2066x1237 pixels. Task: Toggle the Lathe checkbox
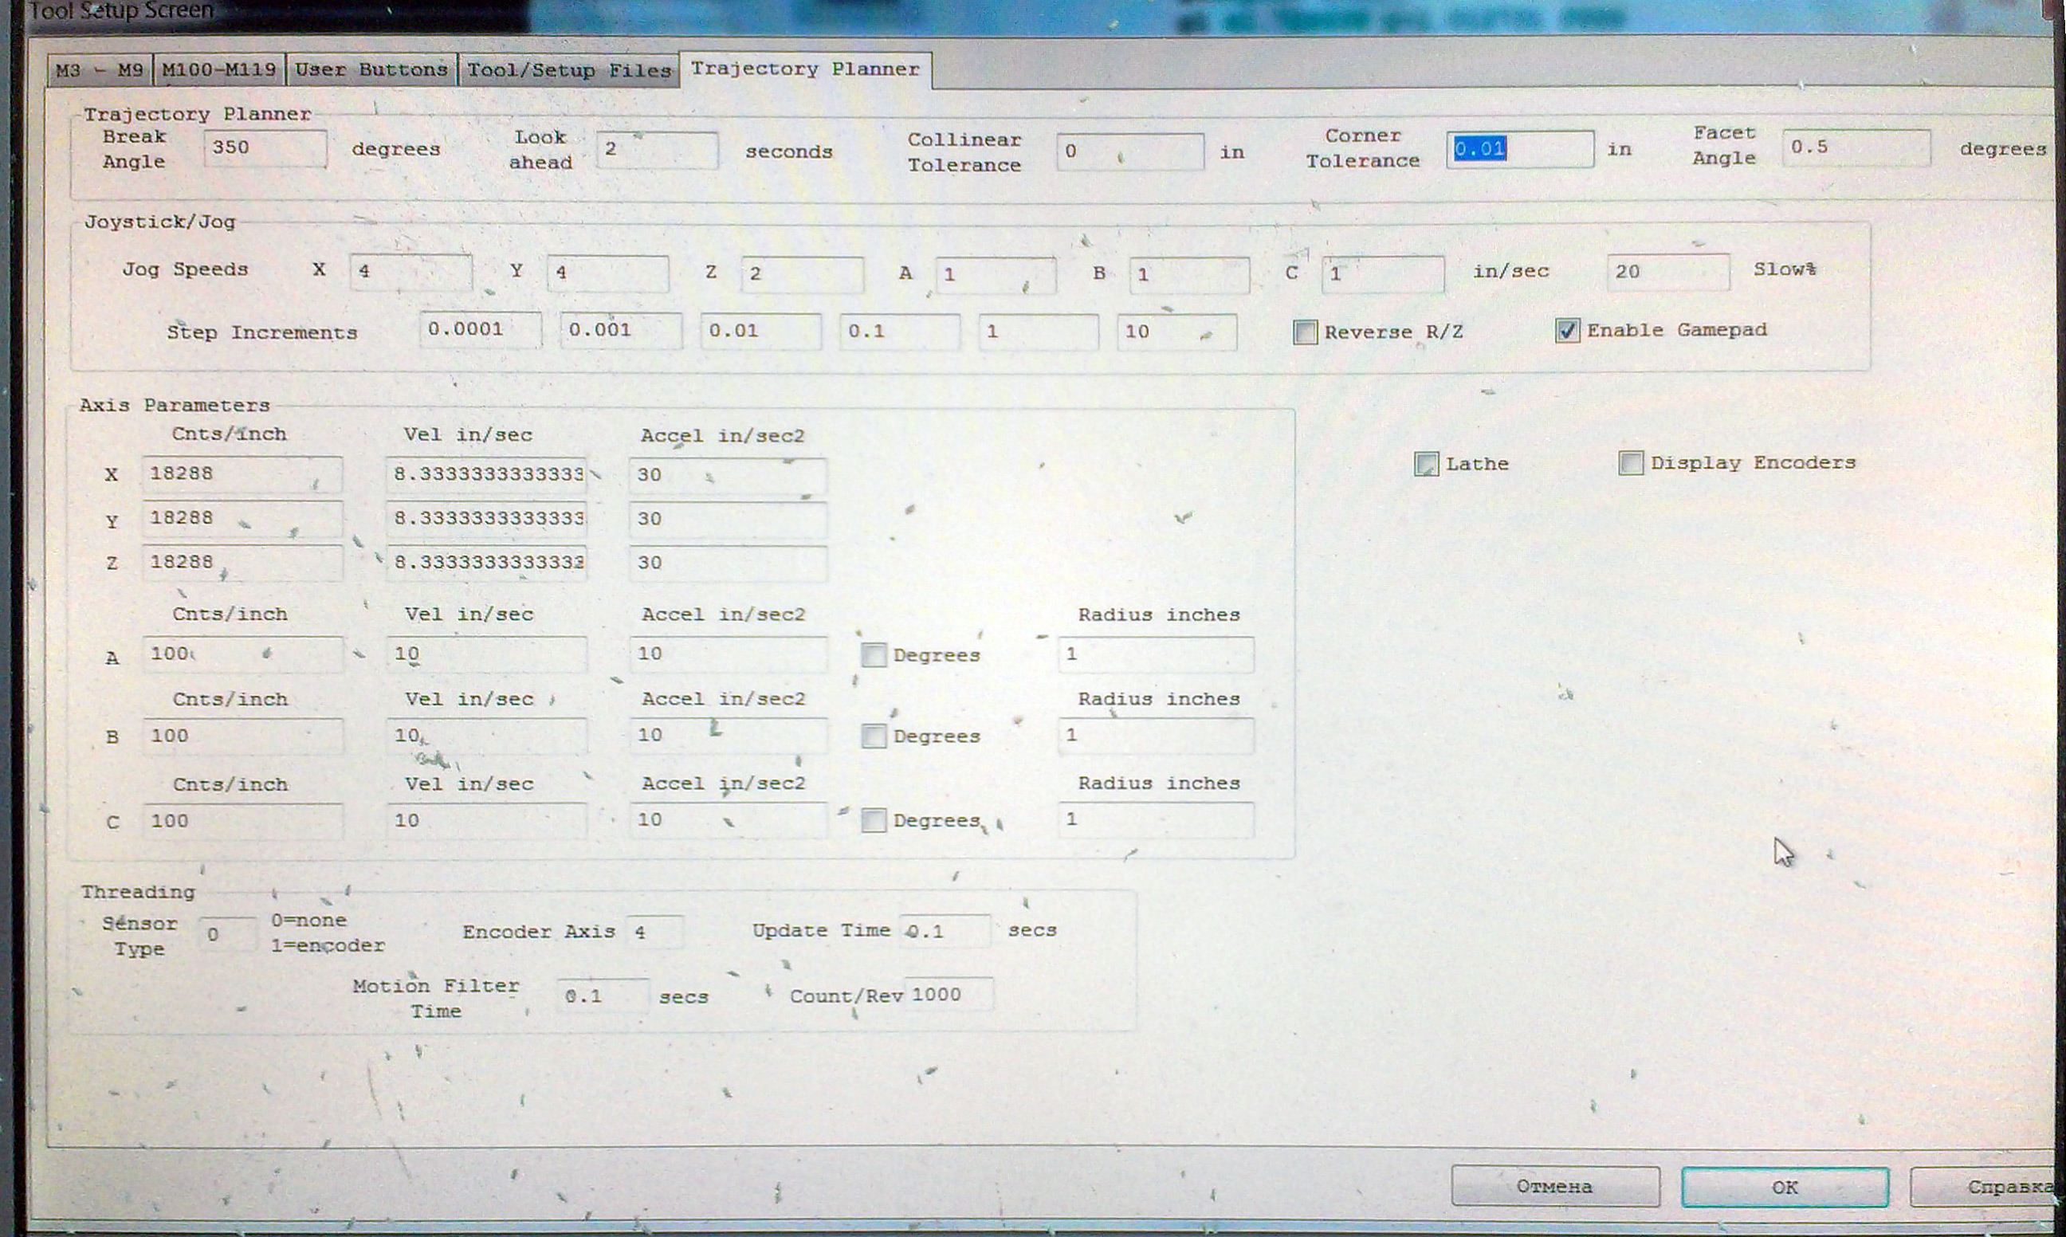1426,465
